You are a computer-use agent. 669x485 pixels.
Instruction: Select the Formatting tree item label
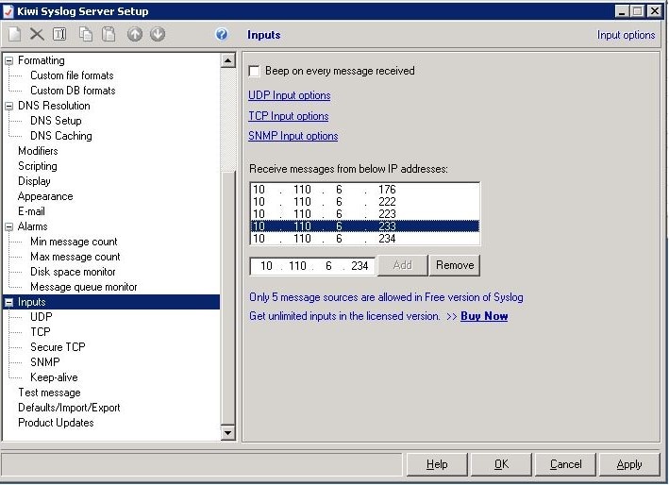click(x=41, y=60)
